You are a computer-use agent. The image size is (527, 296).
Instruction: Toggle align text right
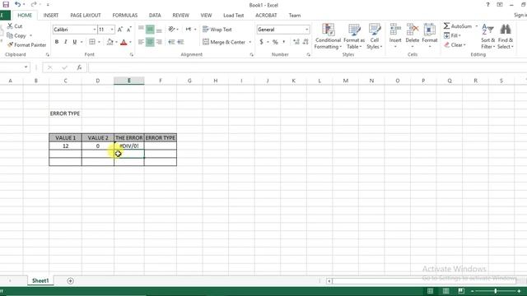click(x=159, y=42)
